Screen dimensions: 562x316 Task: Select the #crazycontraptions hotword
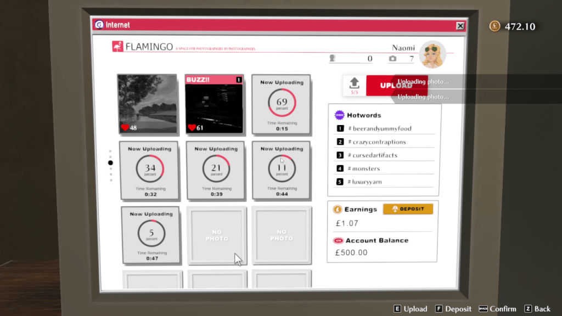pos(379,142)
